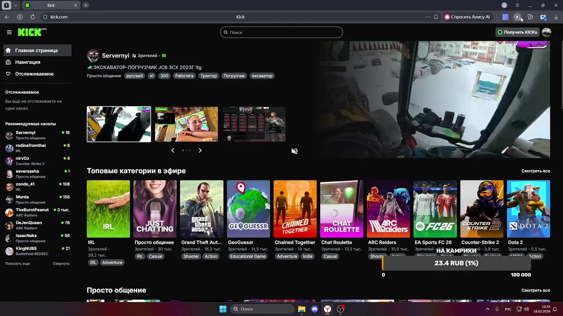Screen dimensions: 563x316
Task: Open Grand Theft Auto category card
Action: point(201,209)
